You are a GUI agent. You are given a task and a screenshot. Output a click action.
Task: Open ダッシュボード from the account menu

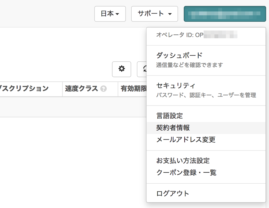pos(206,60)
